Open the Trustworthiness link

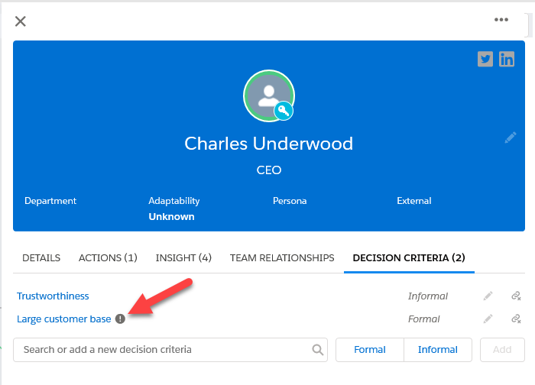click(x=53, y=296)
